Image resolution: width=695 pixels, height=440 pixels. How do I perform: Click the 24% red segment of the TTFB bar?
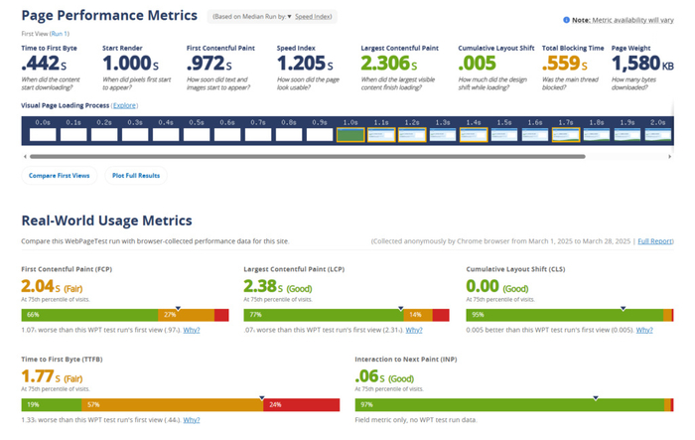tap(302, 405)
